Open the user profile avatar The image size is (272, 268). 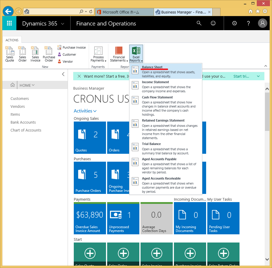tap(262, 23)
